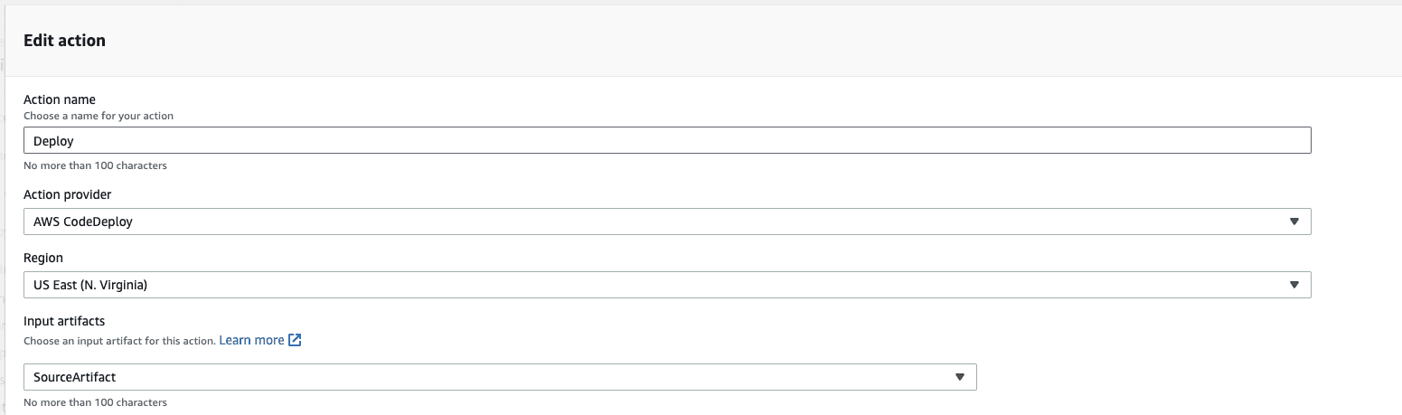Click the Action name label
The width and height of the screenshot is (1402, 415).
60,99
